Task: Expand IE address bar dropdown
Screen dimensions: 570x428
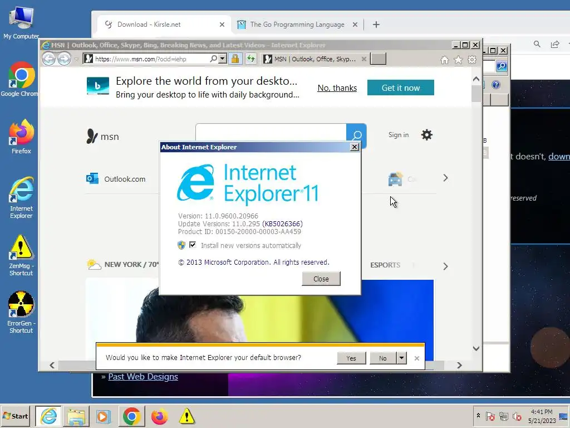Action: (223, 59)
